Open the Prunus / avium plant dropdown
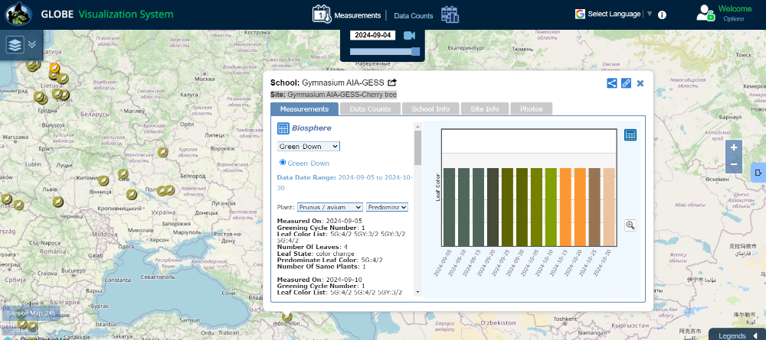The width and height of the screenshot is (766, 340). [x=330, y=207]
